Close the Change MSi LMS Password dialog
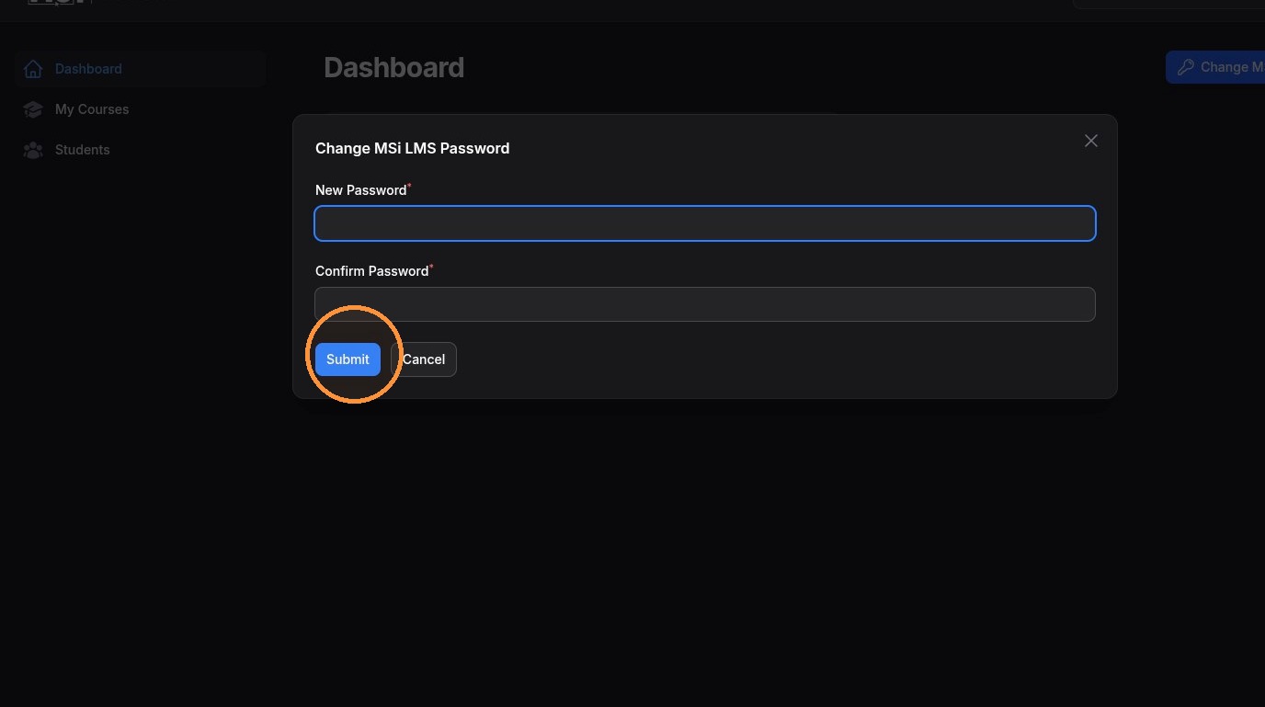Viewport: 1265px width, 707px height. coord(1090,141)
